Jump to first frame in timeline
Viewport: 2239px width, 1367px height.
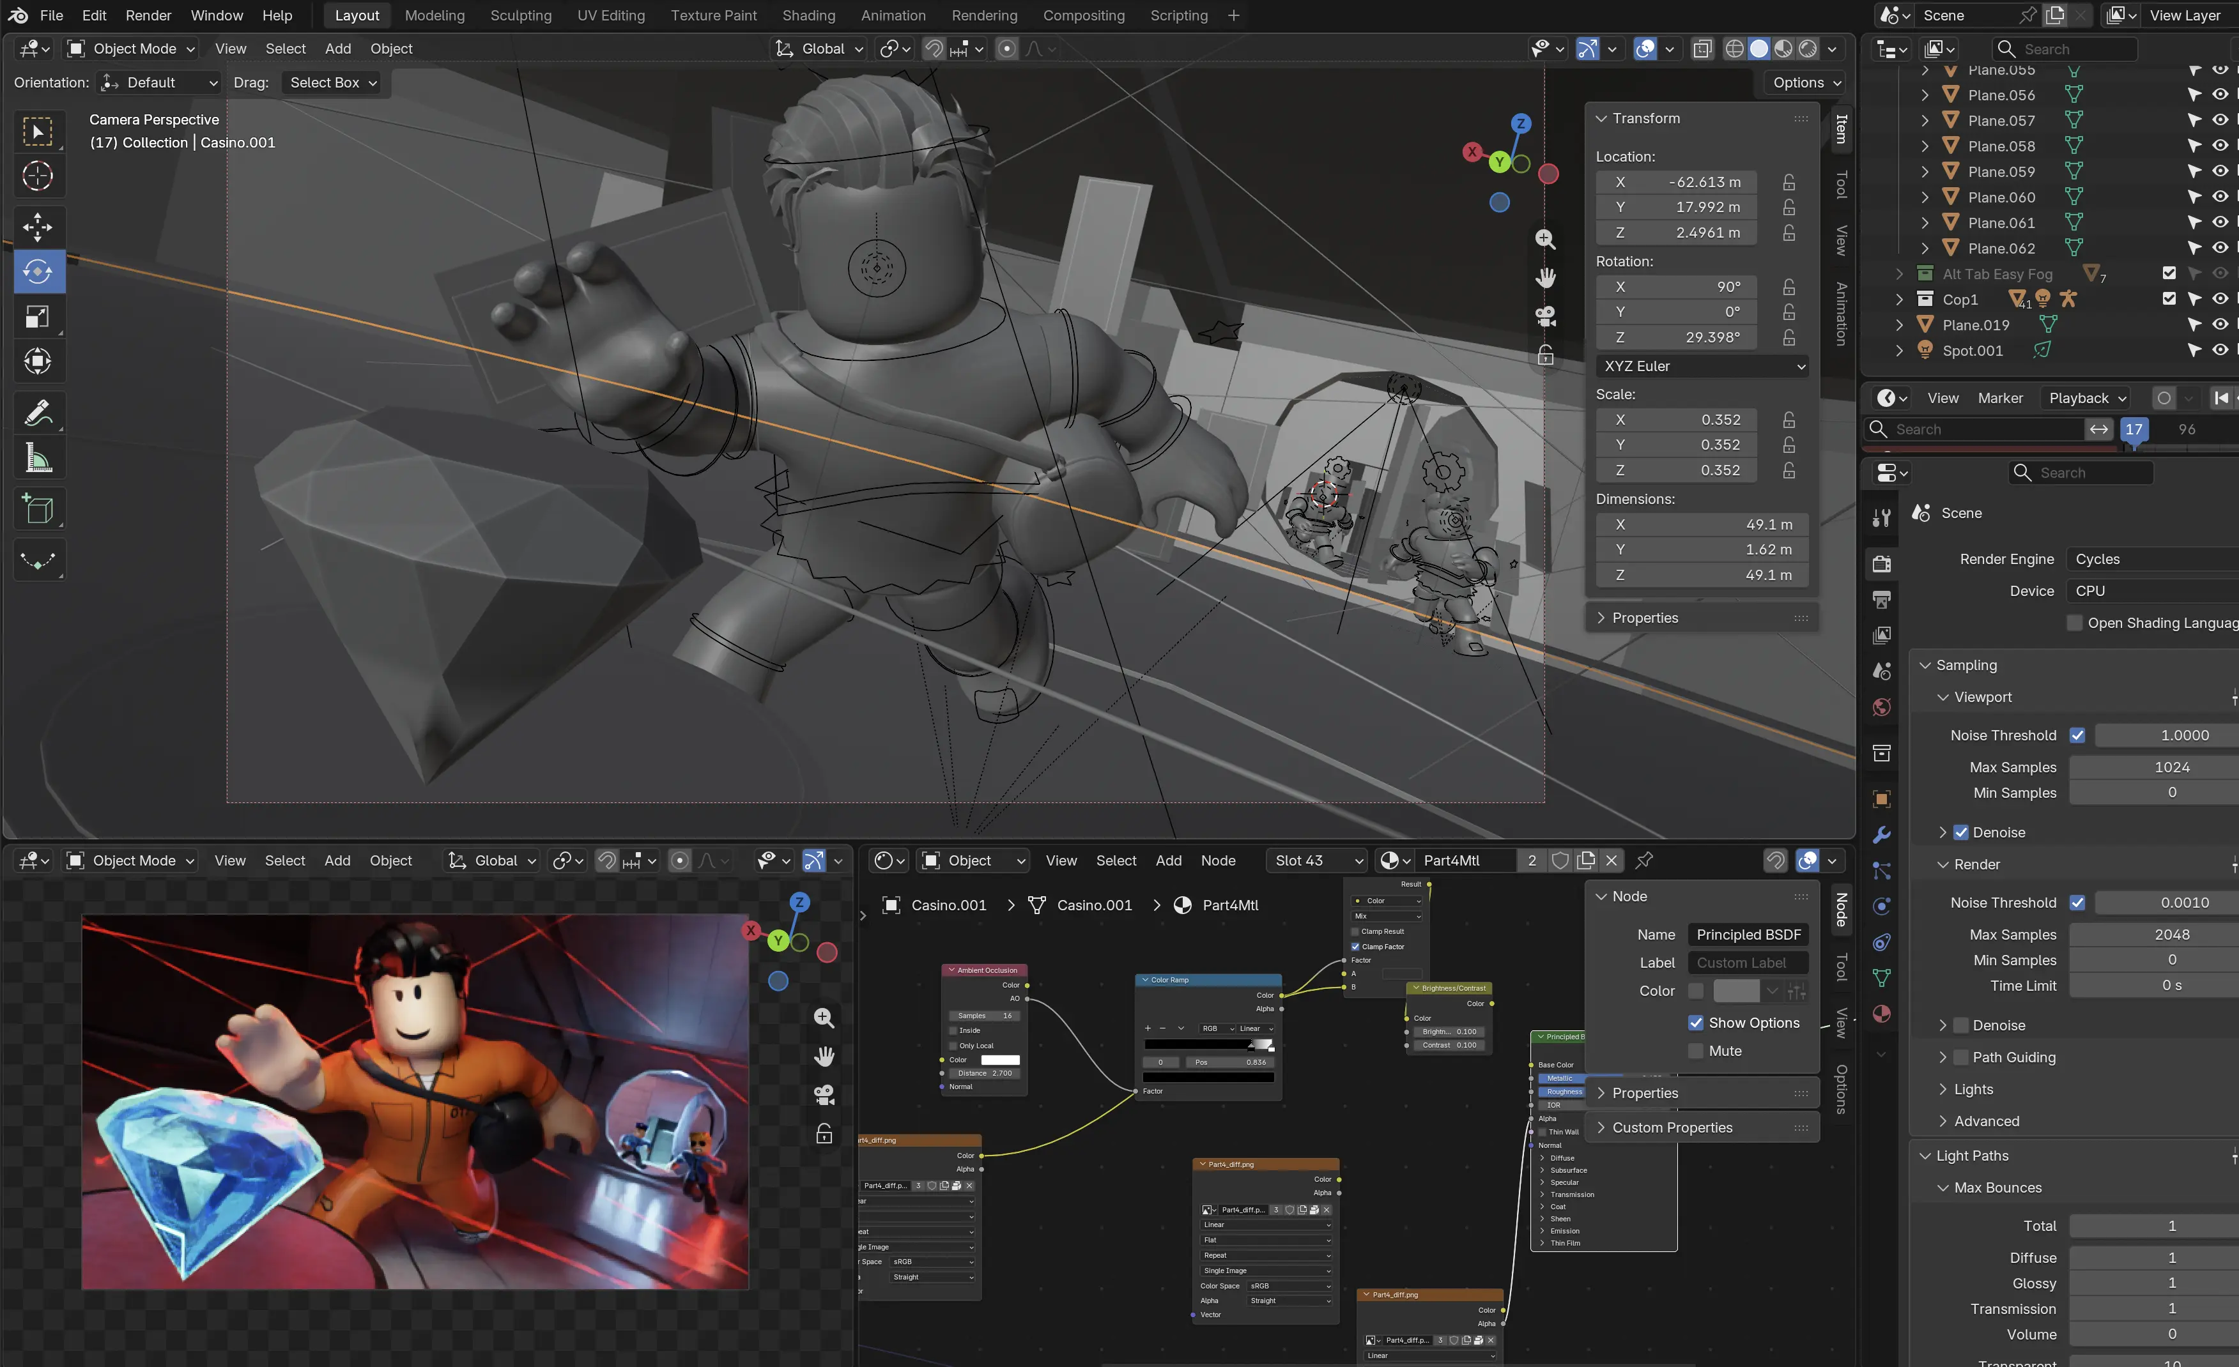tap(2221, 398)
